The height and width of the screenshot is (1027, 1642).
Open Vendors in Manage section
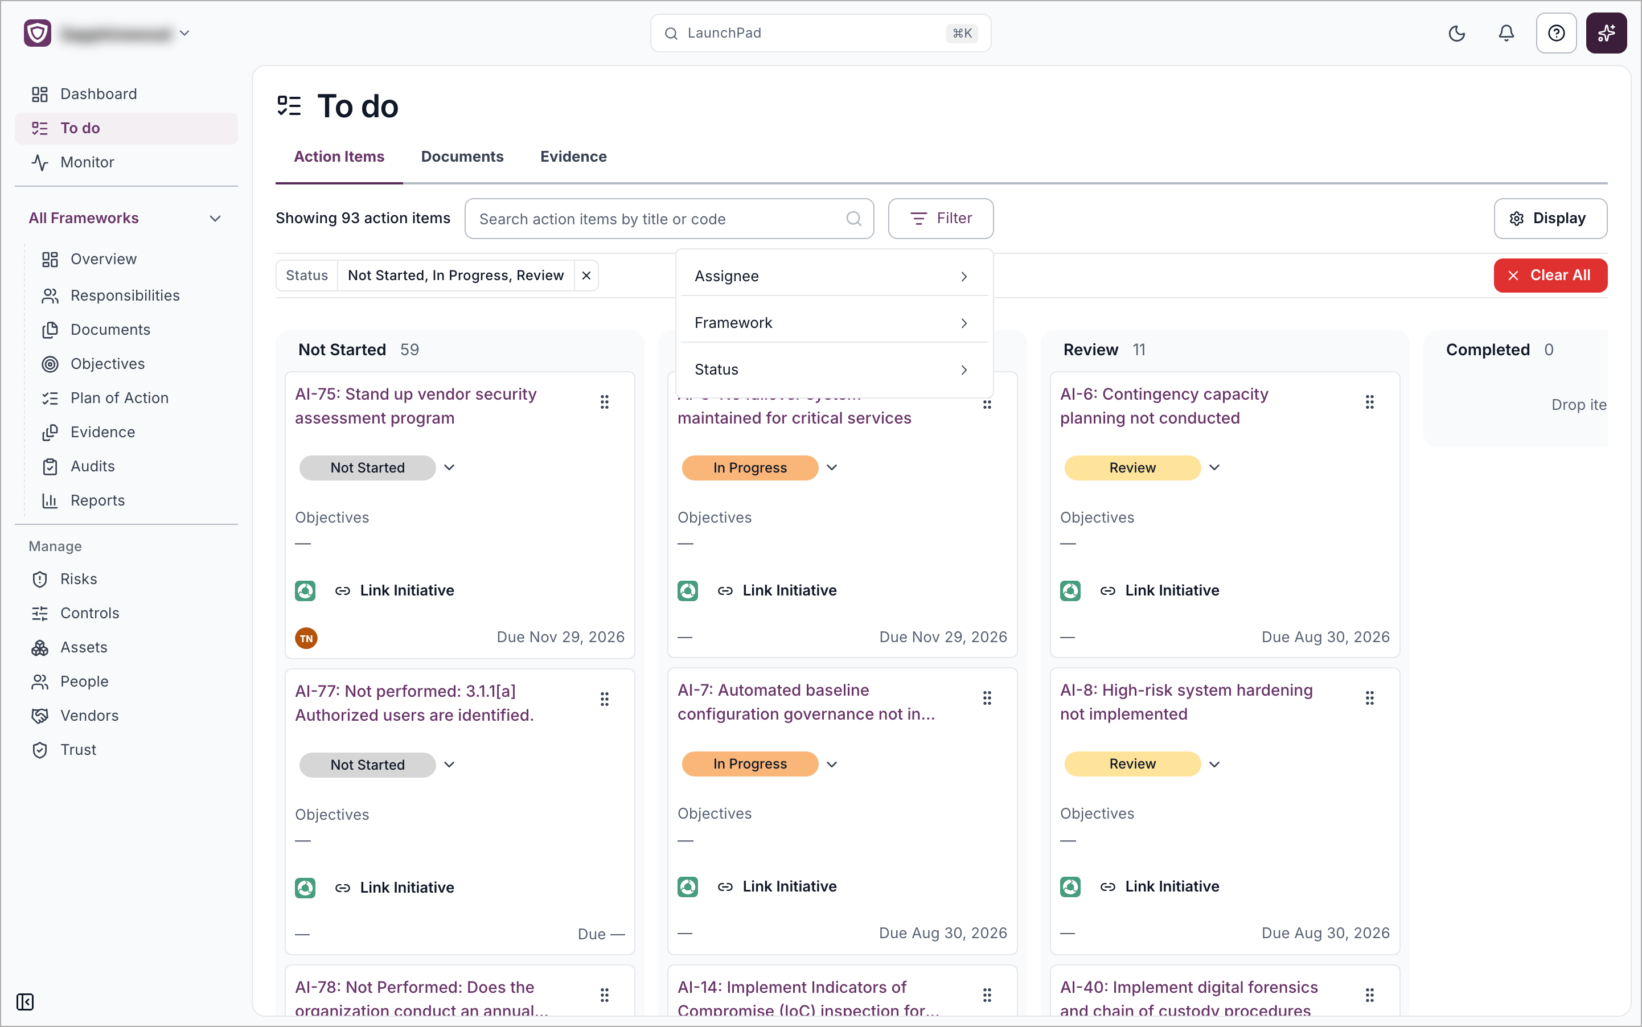pyautogui.click(x=126, y=715)
